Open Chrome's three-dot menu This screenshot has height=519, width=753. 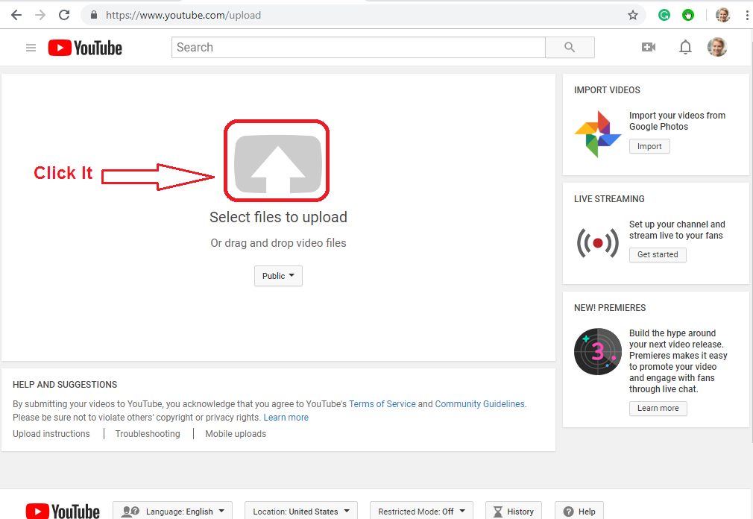tap(747, 15)
